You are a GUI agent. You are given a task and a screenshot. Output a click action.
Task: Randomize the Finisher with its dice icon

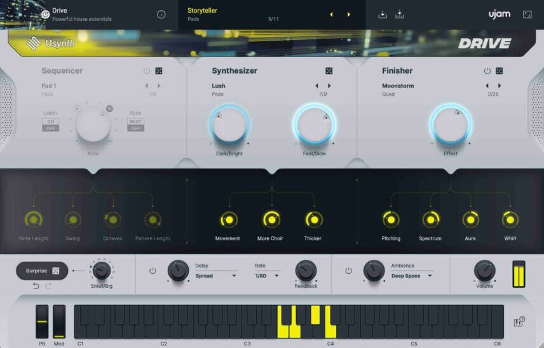[500, 71]
